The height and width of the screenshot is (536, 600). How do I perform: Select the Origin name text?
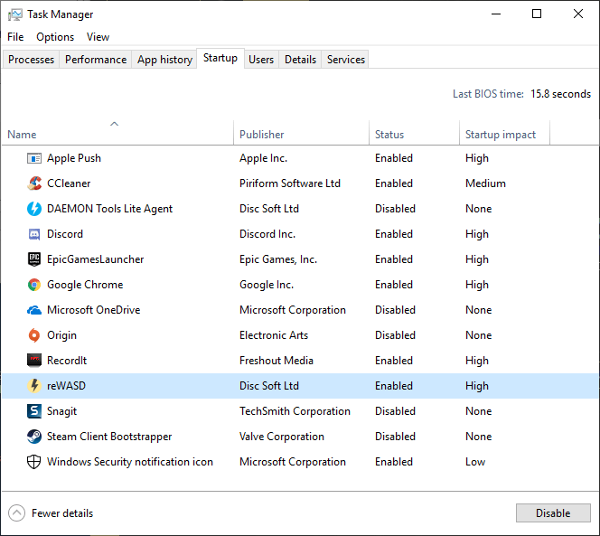61,335
